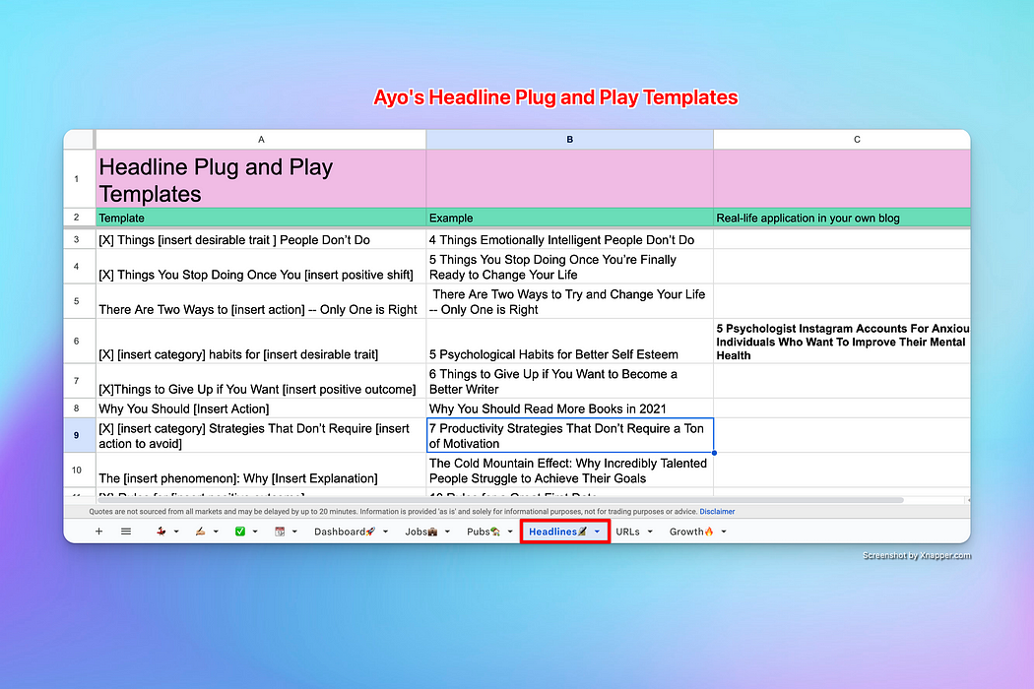
Task: Select the red dancer emoji sheet tab
Action: [162, 532]
